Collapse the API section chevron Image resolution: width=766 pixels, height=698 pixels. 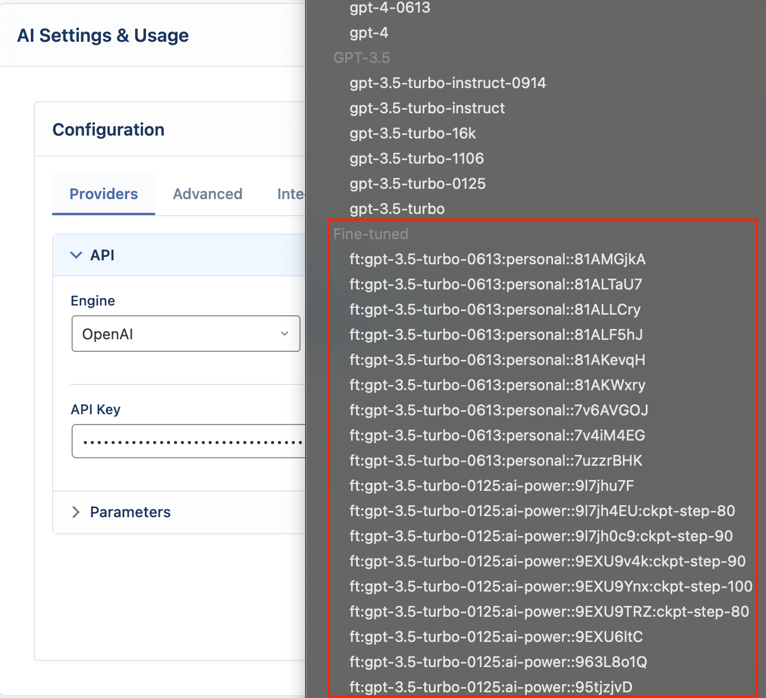[76, 255]
